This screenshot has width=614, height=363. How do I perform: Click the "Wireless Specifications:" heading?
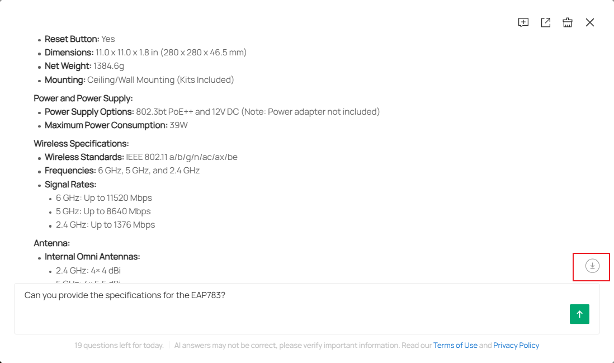81,144
